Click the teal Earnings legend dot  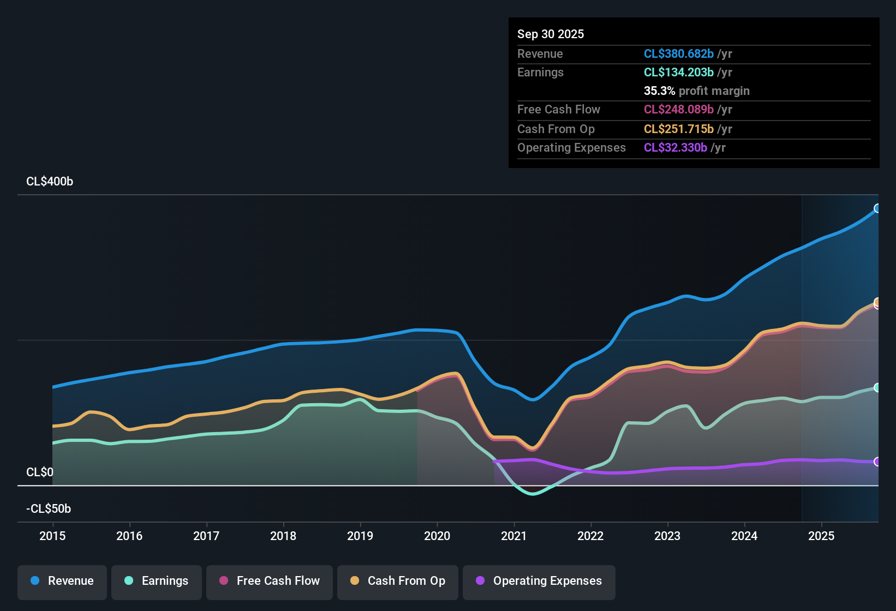(x=129, y=581)
